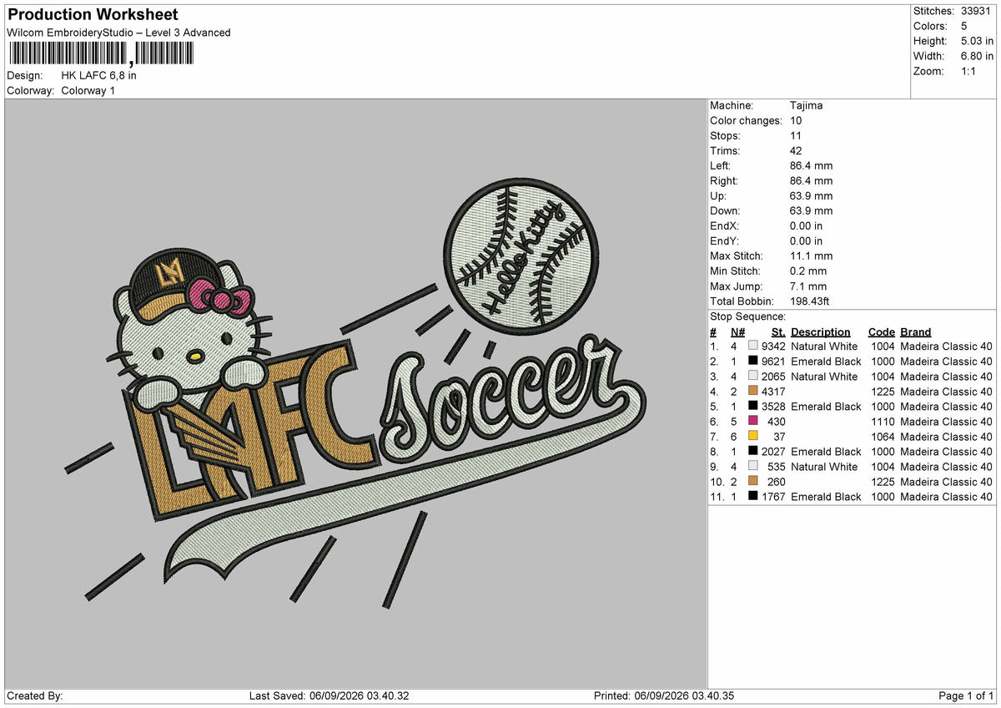Click the black swatch beside stitch count 9621

pyautogui.click(x=753, y=362)
